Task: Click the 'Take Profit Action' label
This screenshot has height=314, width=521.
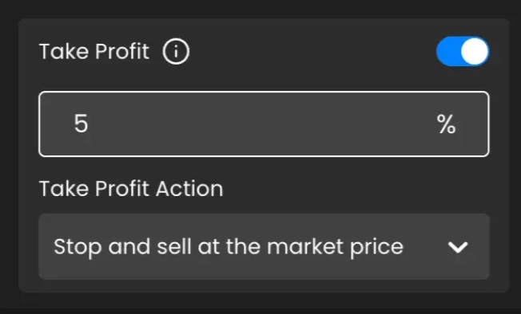Action: [131, 189]
